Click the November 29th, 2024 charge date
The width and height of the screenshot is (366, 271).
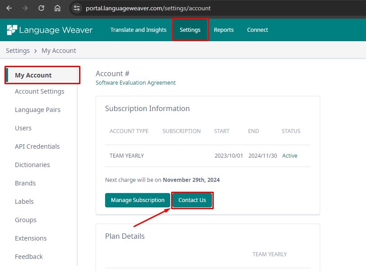pos(191,180)
